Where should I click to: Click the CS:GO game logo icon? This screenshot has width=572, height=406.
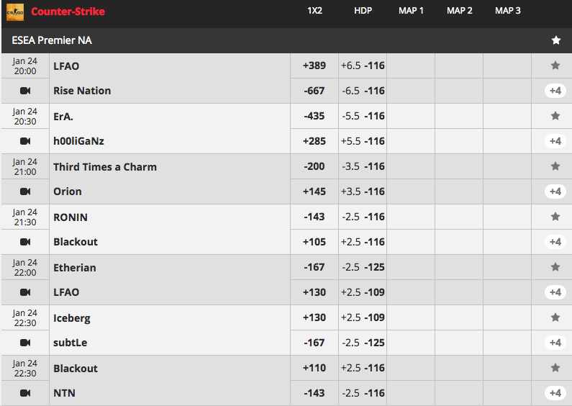pos(15,12)
